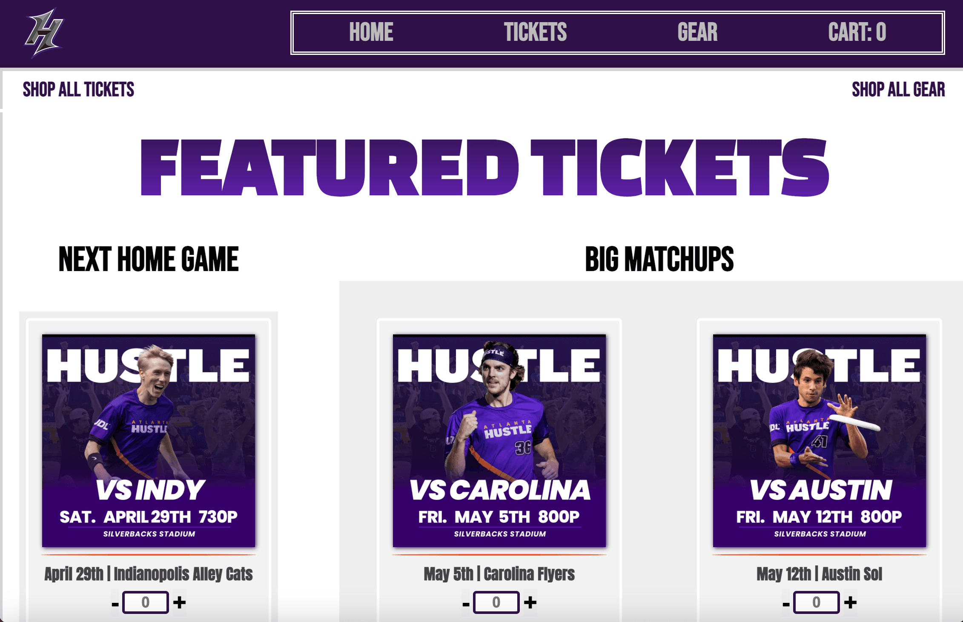963x622 pixels.
Task: Increase Carolina Flyers ticket quantity with plus
Action: (530, 602)
